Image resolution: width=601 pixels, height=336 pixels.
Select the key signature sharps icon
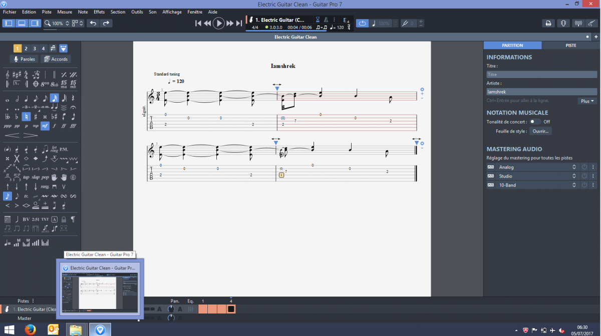pos(17,74)
